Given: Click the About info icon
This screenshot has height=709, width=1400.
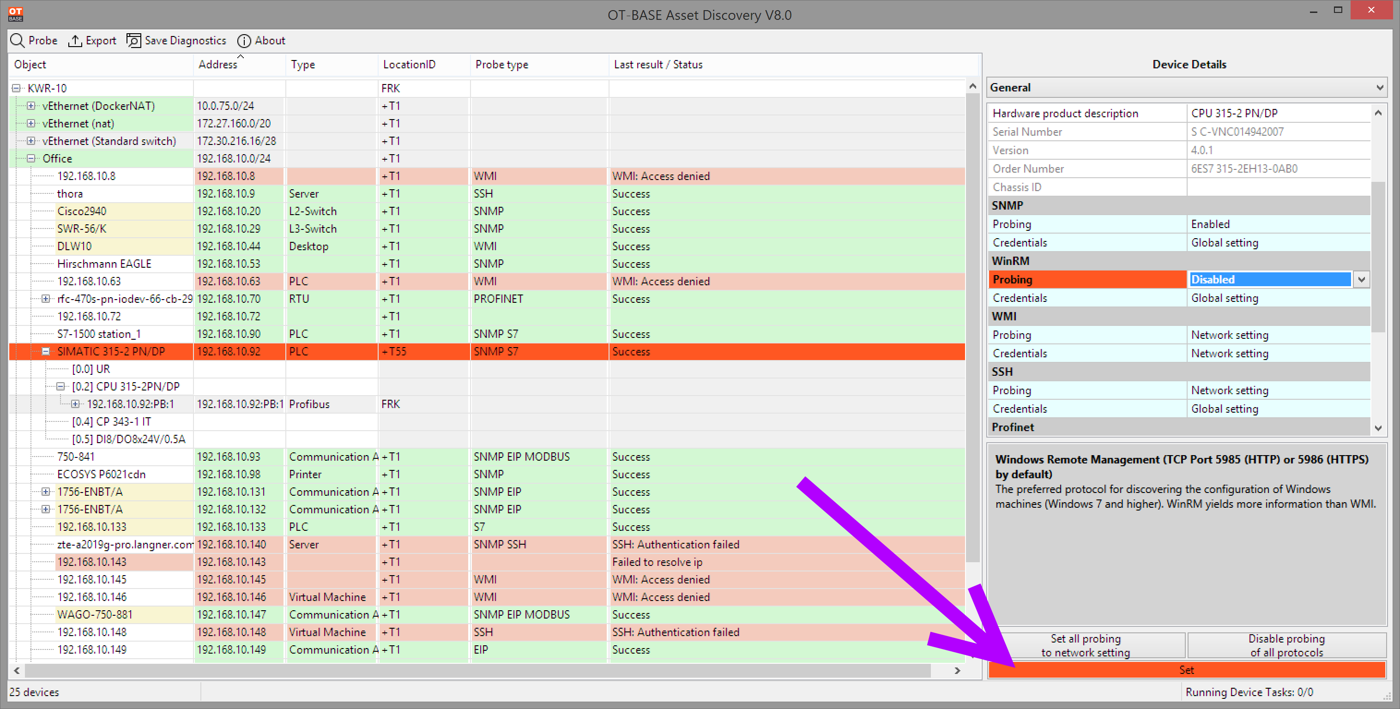Looking at the screenshot, I should [x=244, y=41].
